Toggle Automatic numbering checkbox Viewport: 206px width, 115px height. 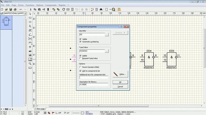[x=80, y=42]
